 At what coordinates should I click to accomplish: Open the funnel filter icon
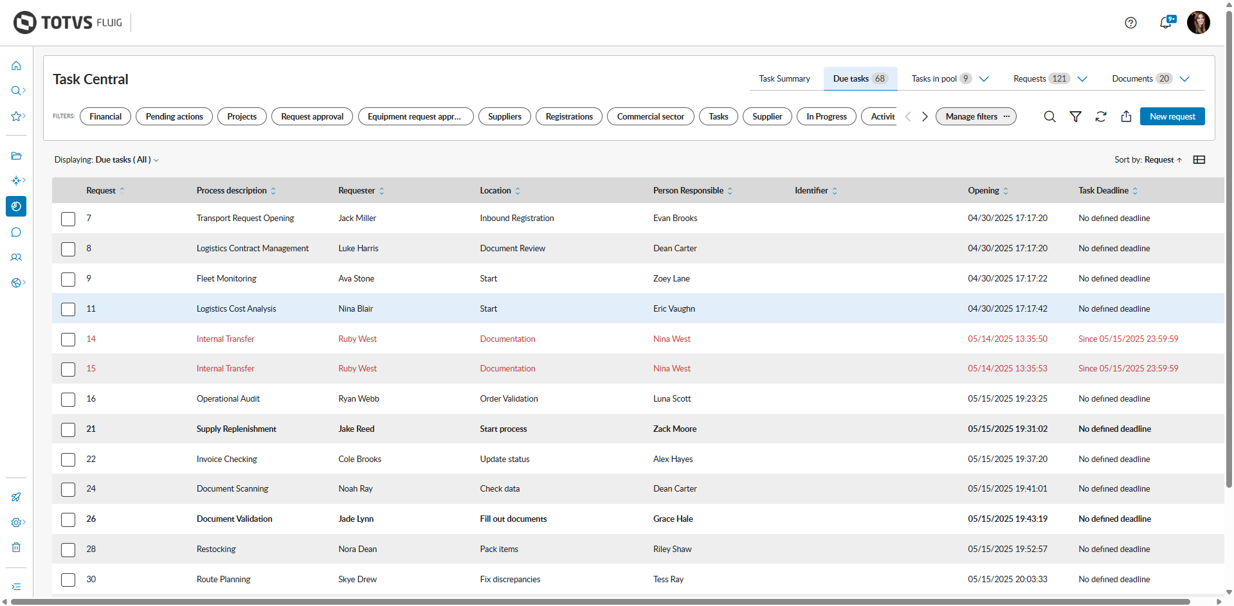pyautogui.click(x=1075, y=116)
